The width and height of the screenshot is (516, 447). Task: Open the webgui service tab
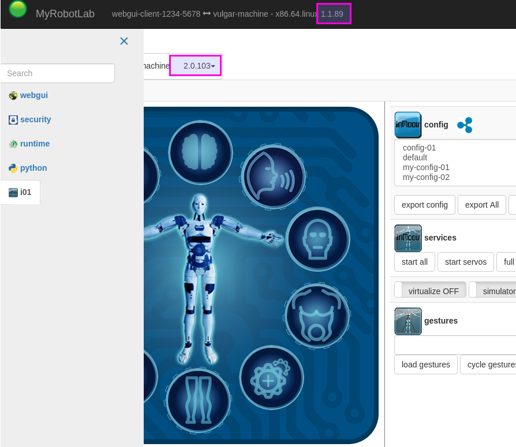[34, 95]
